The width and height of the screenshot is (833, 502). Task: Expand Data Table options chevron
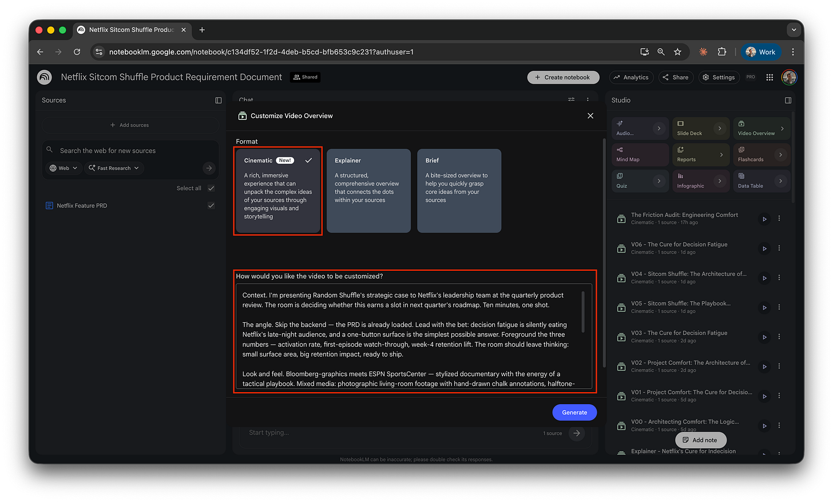pyautogui.click(x=780, y=181)
